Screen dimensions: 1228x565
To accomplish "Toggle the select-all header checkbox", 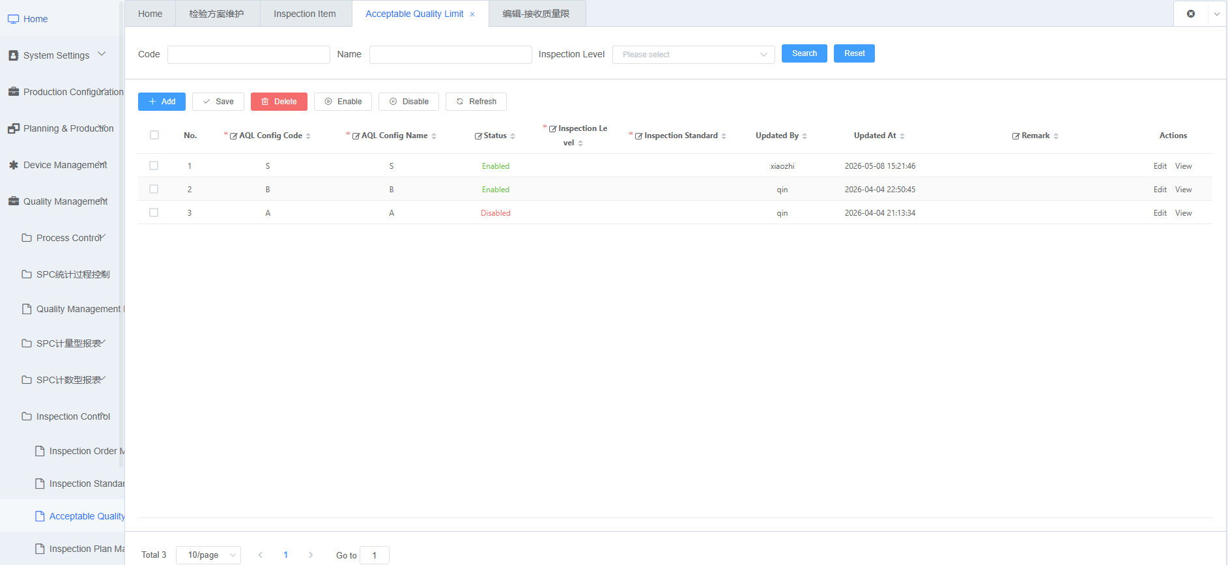I will pyautogui.click(x=154, y=135).
